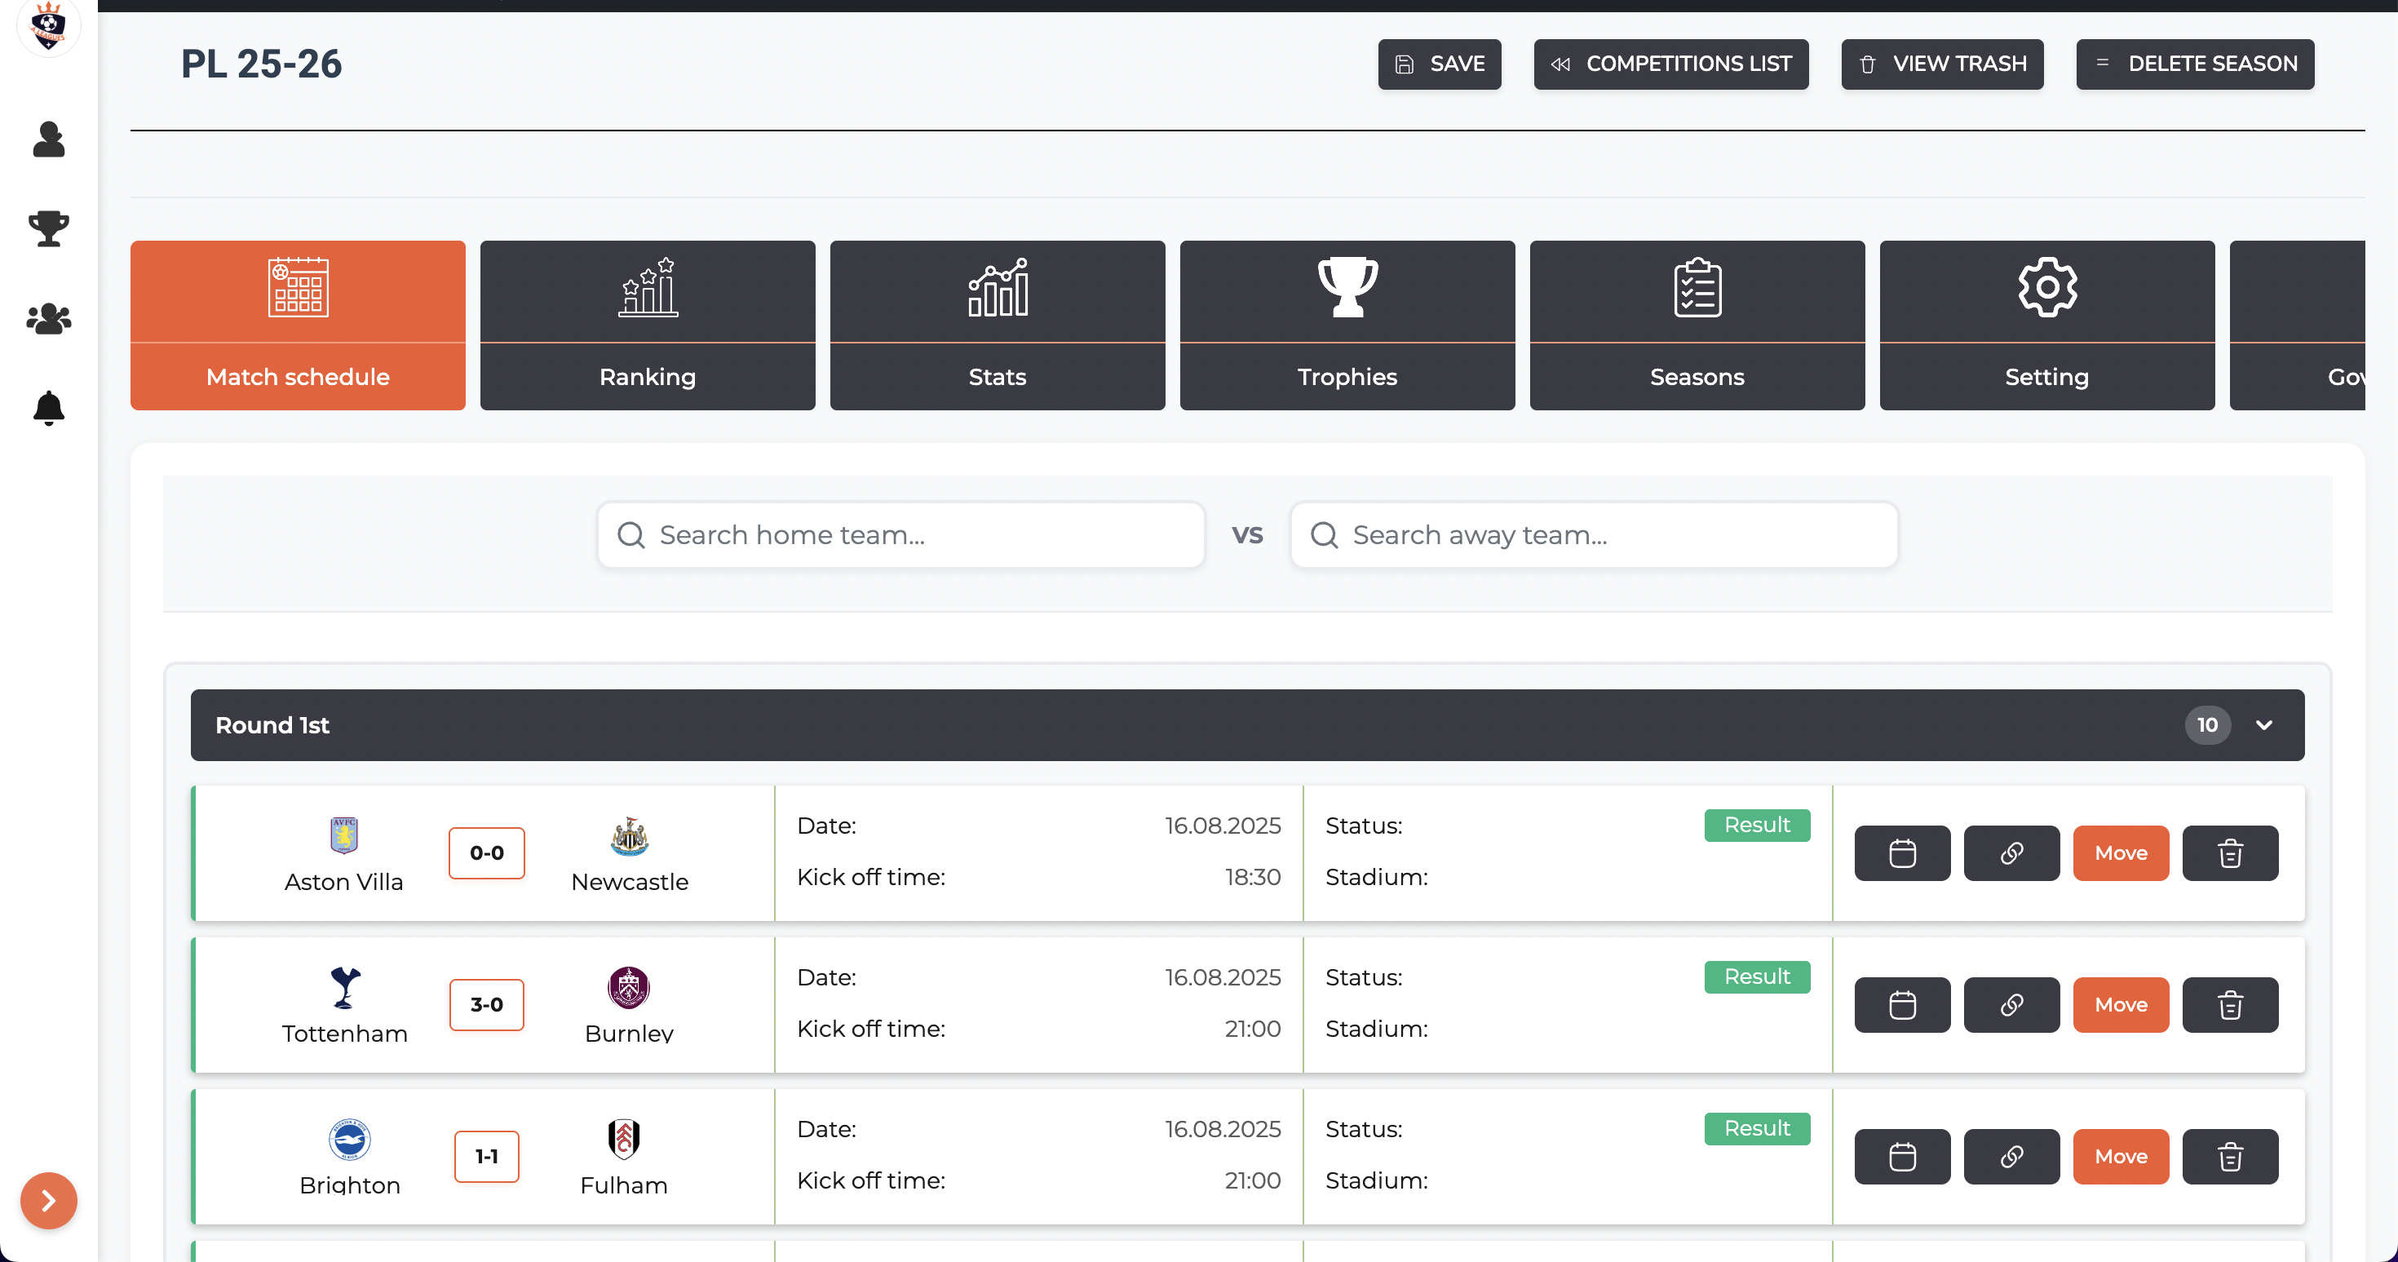The image size is (2398, 1262).
Task: Click trash icon for Aston Villa match
Action: coord(2229,853)
